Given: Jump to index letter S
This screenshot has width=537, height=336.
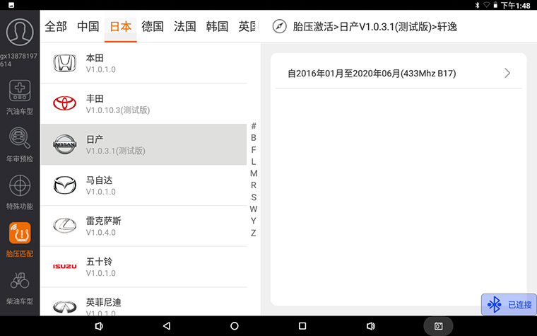Looking at the screenshot, I should click(x=254, y=197).
